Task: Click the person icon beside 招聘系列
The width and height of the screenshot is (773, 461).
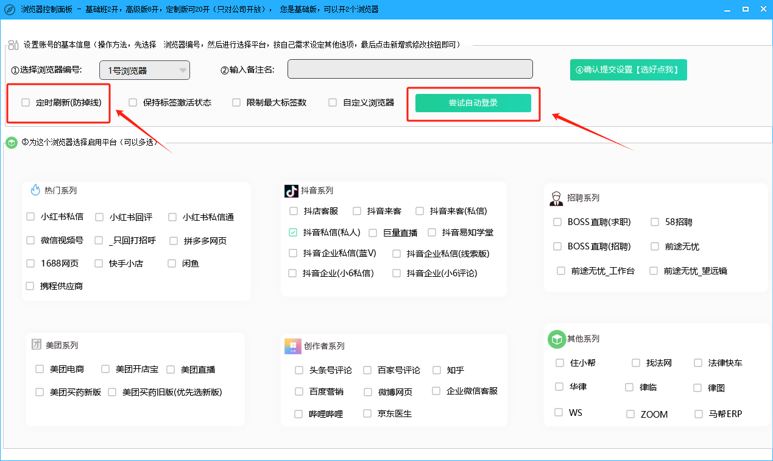Action: [556, 198]
